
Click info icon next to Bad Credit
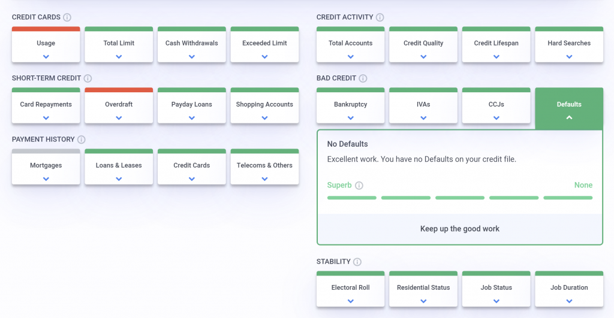[363, 78]
